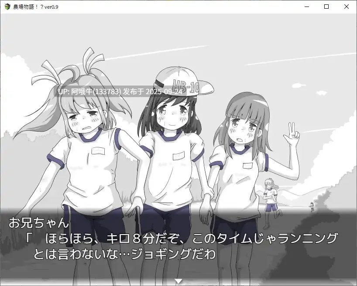The height and width of the screenshot is (286, 357).
Task: Close the 農場物語 game window
Action: (x=346, y=7)
